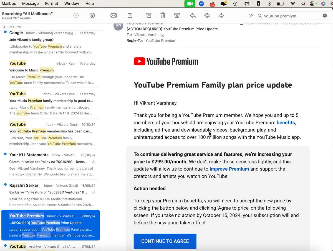Open the 'benefits' link in email

tap(286, 122)
